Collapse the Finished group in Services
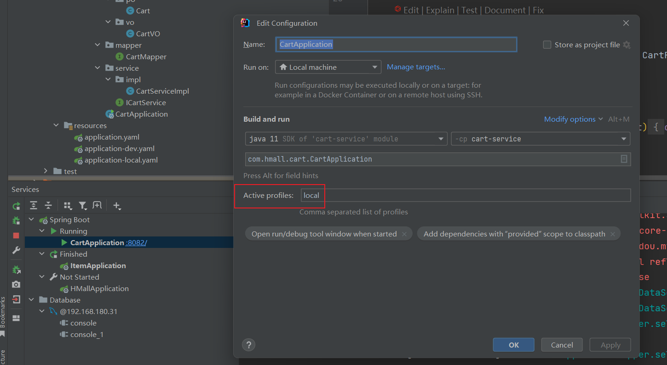Viewport: 667px width, 365px height. [42, 254]
